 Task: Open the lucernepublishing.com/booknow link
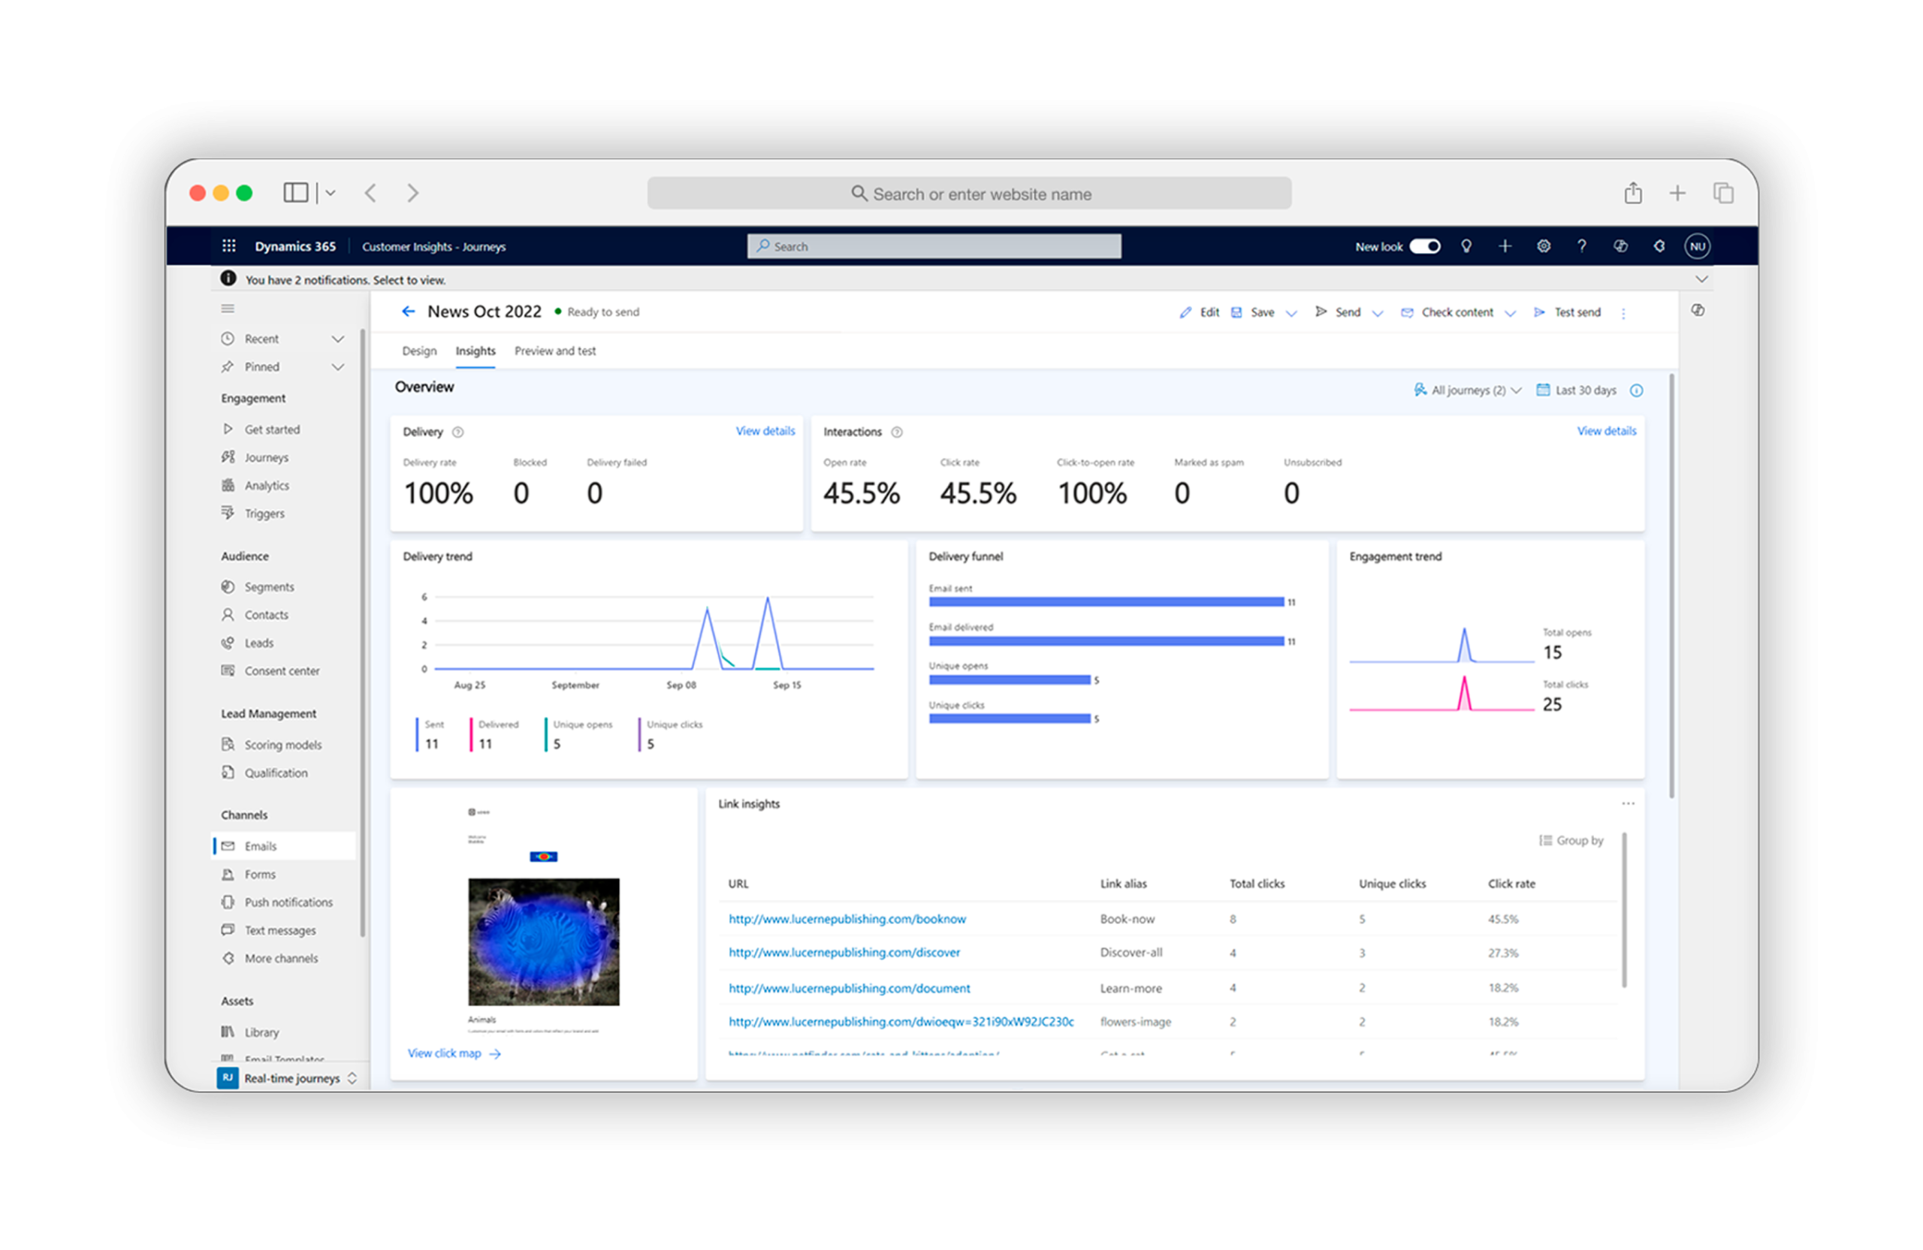tap(847, 919)
